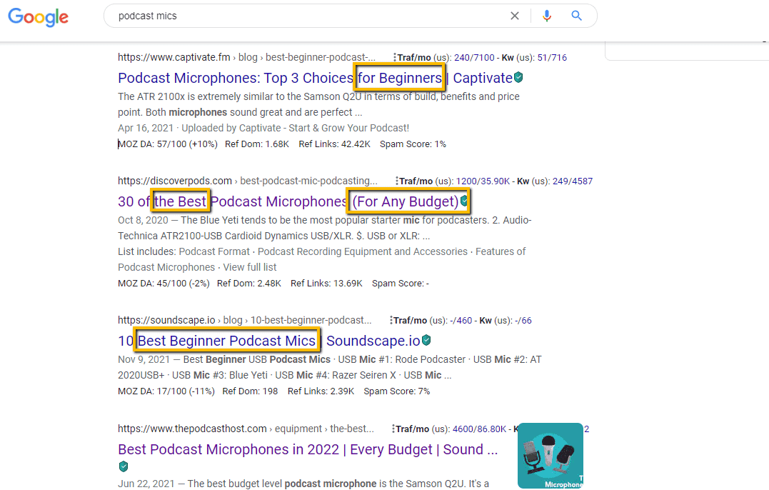The height and width of the screenshot is (490, 769).
Task: Click the captivate.fm URL breadcrumb
Action: click(246, 57)
